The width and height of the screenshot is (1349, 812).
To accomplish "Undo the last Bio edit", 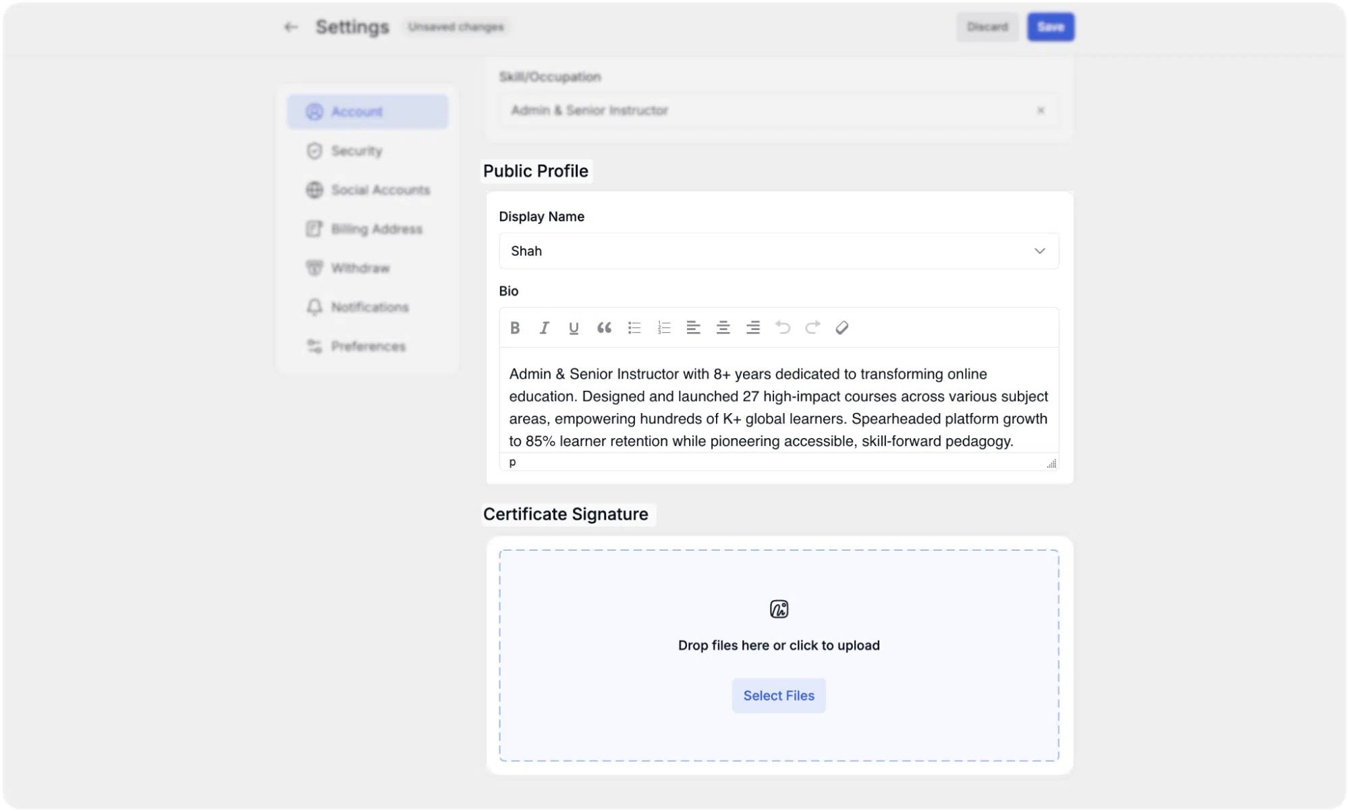I will [x=783, y=328].
